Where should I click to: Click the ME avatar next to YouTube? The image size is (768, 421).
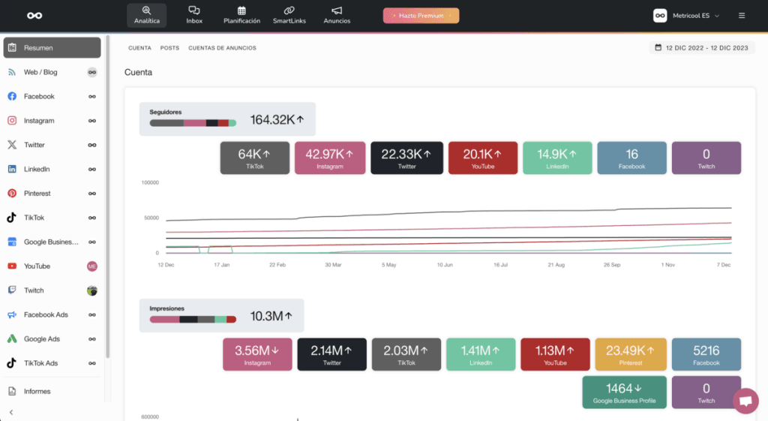tap(92, 266)
